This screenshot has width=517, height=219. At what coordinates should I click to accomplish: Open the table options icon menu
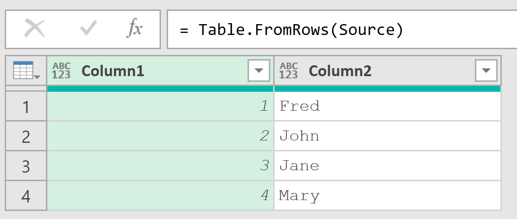pyautogui.click(x=26, y=70)
